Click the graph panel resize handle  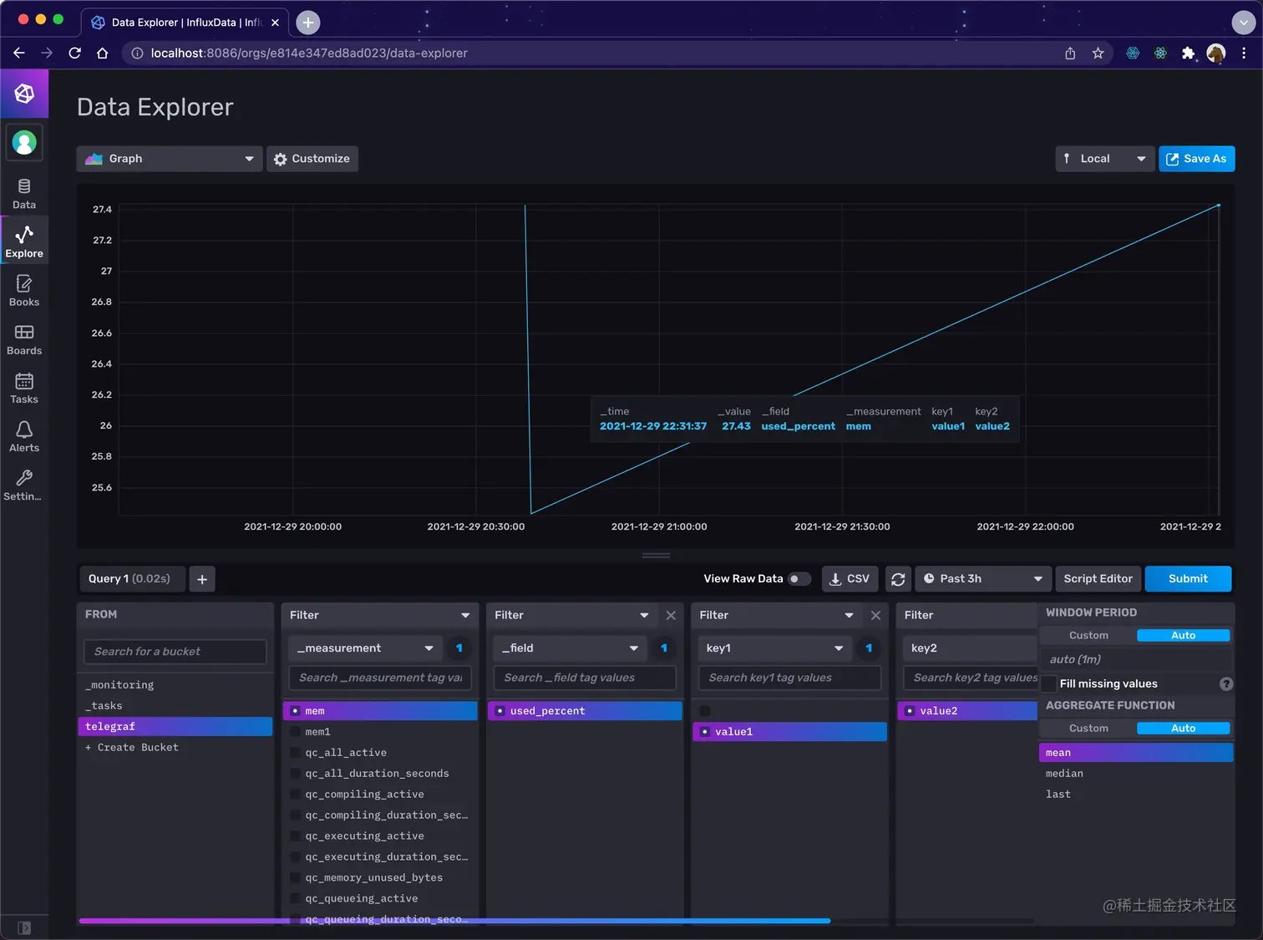point(656,556)
